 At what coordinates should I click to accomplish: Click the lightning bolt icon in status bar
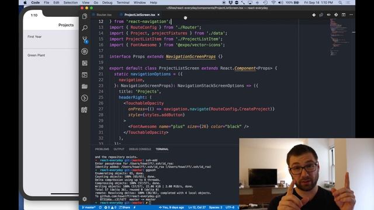(x=135, y=208)
